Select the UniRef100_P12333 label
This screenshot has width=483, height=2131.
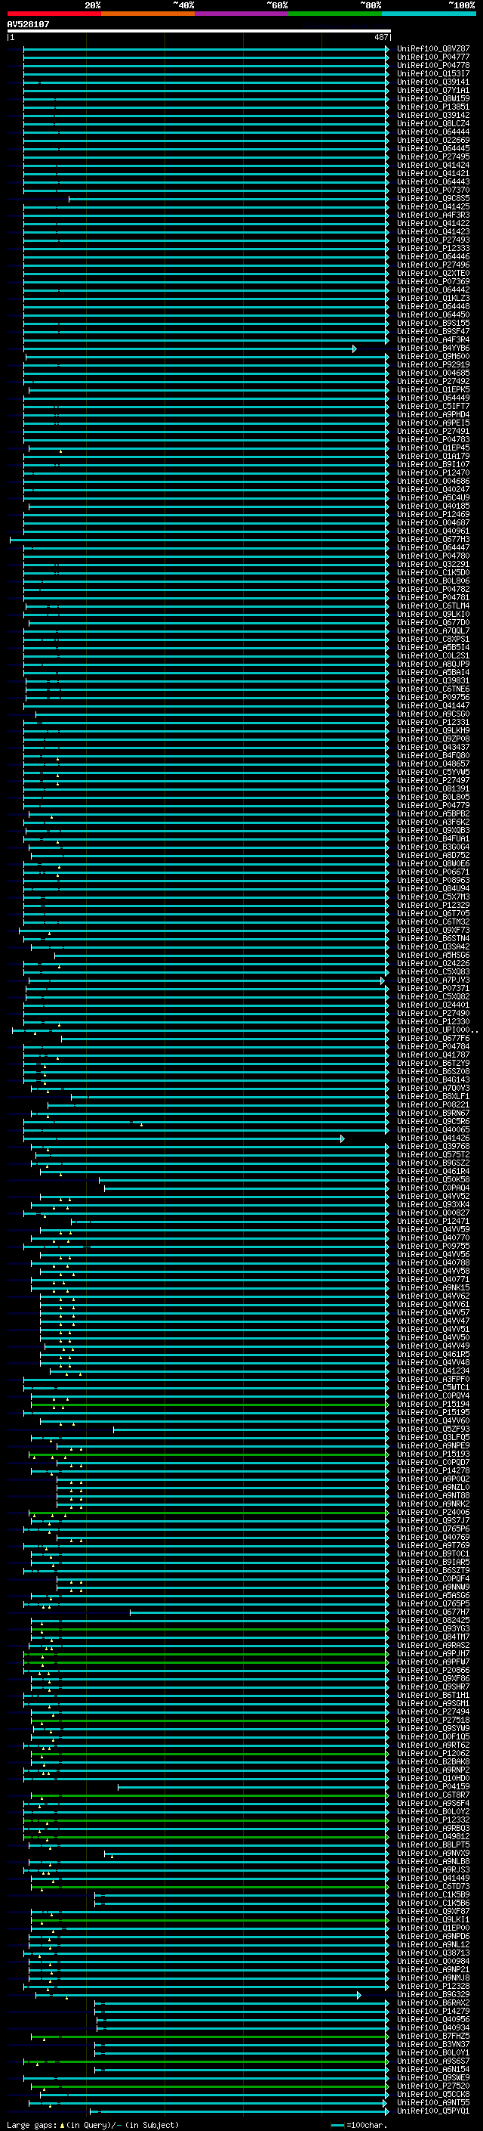click(432, 248)
